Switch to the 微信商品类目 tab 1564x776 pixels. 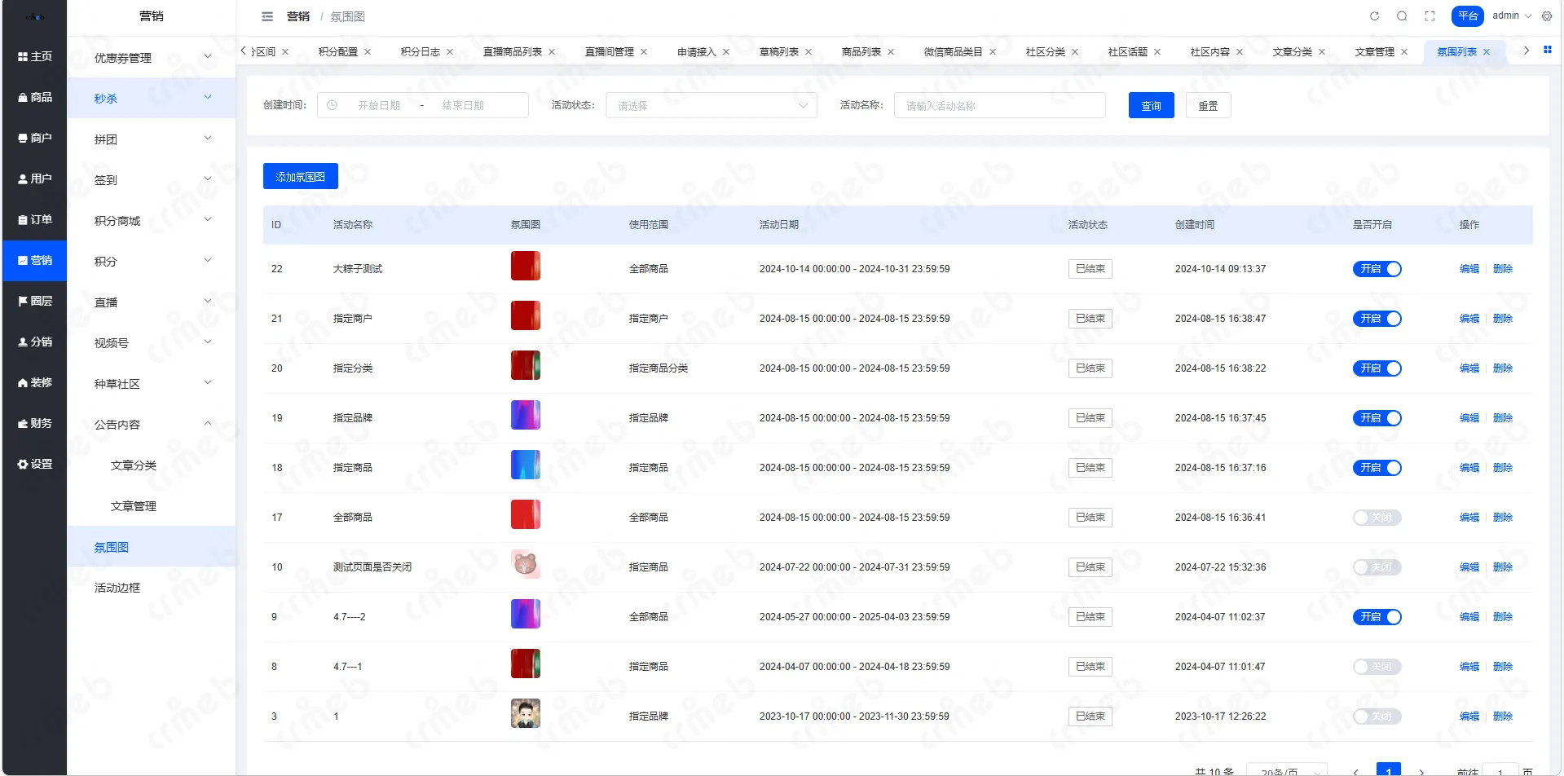tap(953, 52)
